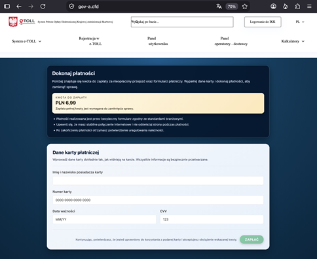Open Rejestracja w e-TOLL menu item

pyautogui.click(x=90, y=41)
